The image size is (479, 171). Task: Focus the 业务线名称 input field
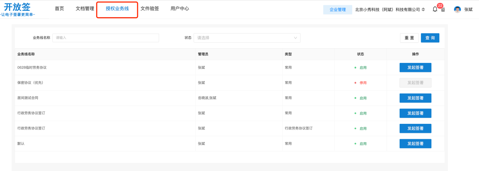pyautogui.click(x=106, y=38)
